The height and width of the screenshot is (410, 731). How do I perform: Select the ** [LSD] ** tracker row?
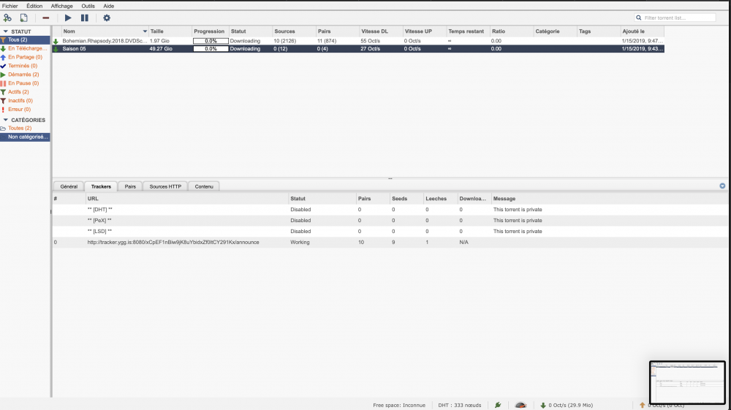pyautogui.click(x=390, y=231)
